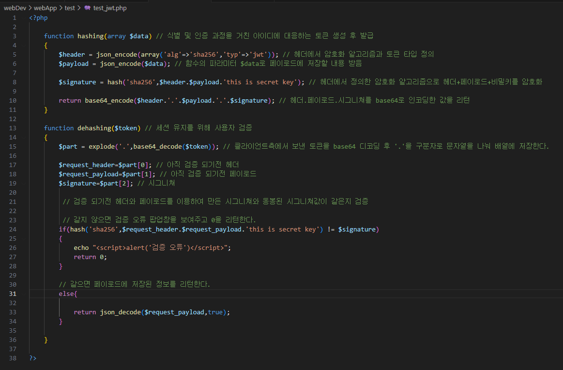Screen dimensions: 563x370
Task: Click line number 24 in the gutter
Action: tap(13, 229)
